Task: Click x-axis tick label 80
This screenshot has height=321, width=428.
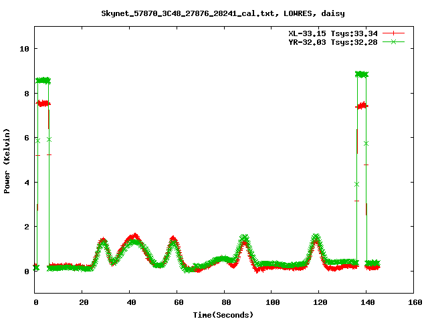Action: (226, 302)
